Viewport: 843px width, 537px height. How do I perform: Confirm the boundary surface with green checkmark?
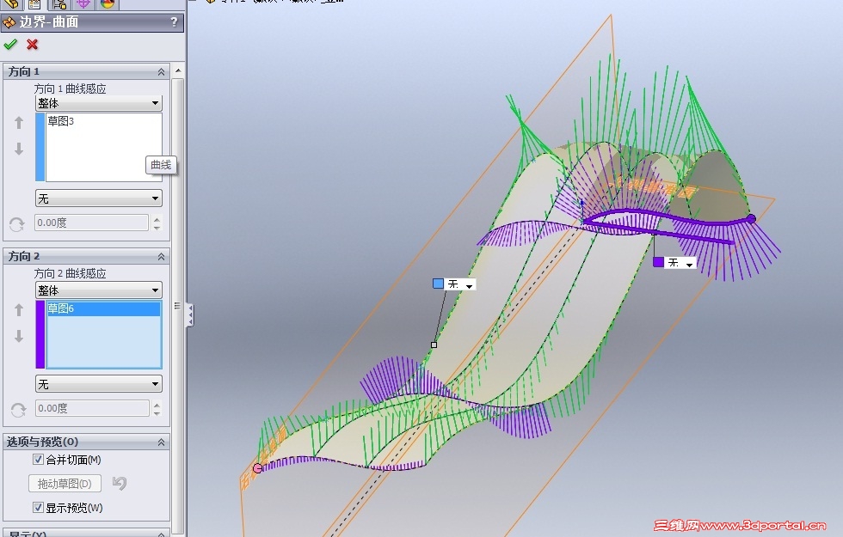pos(10,45)
